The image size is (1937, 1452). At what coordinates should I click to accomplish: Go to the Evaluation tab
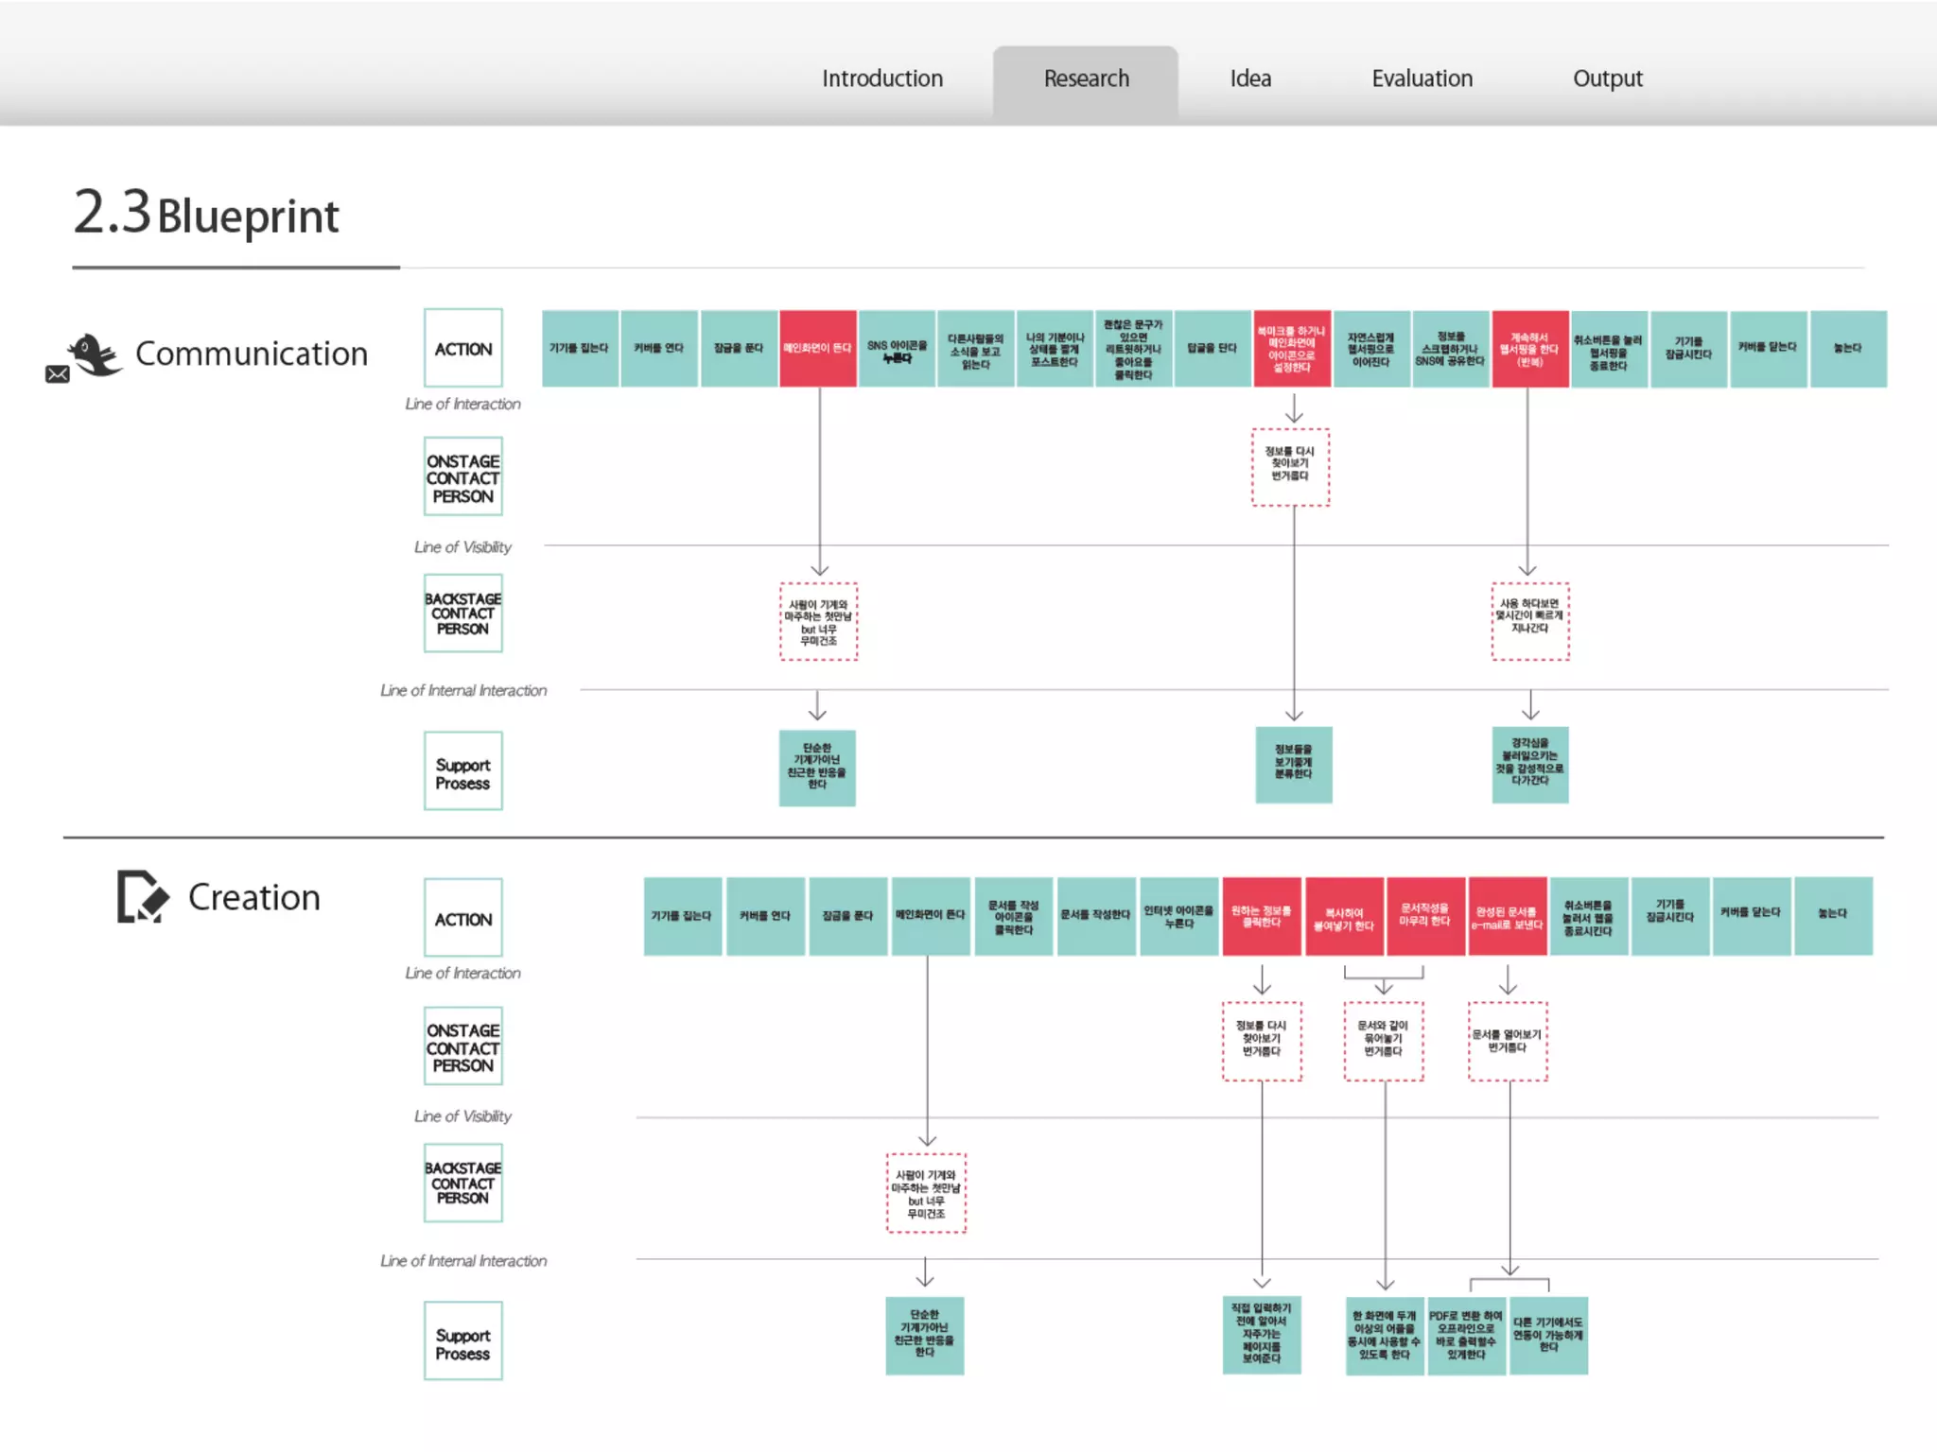coord(1422,78)
